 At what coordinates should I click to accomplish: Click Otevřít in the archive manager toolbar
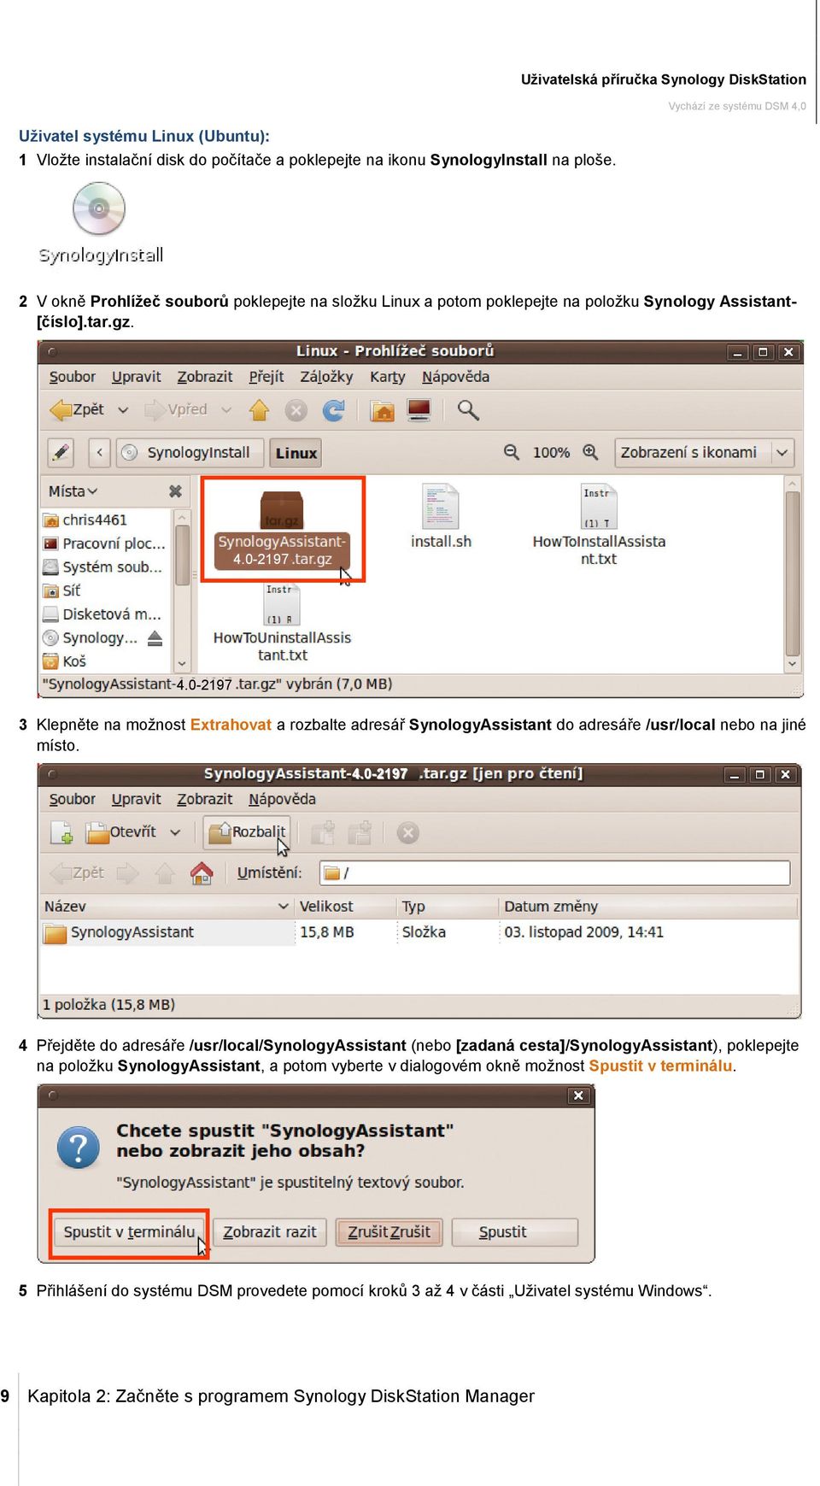click(121, 832)
